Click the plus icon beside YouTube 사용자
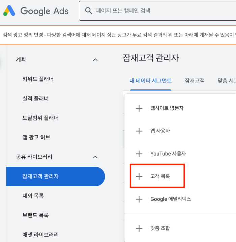Image resolution: width=236 pixels, height=242 pixels. 139,154
